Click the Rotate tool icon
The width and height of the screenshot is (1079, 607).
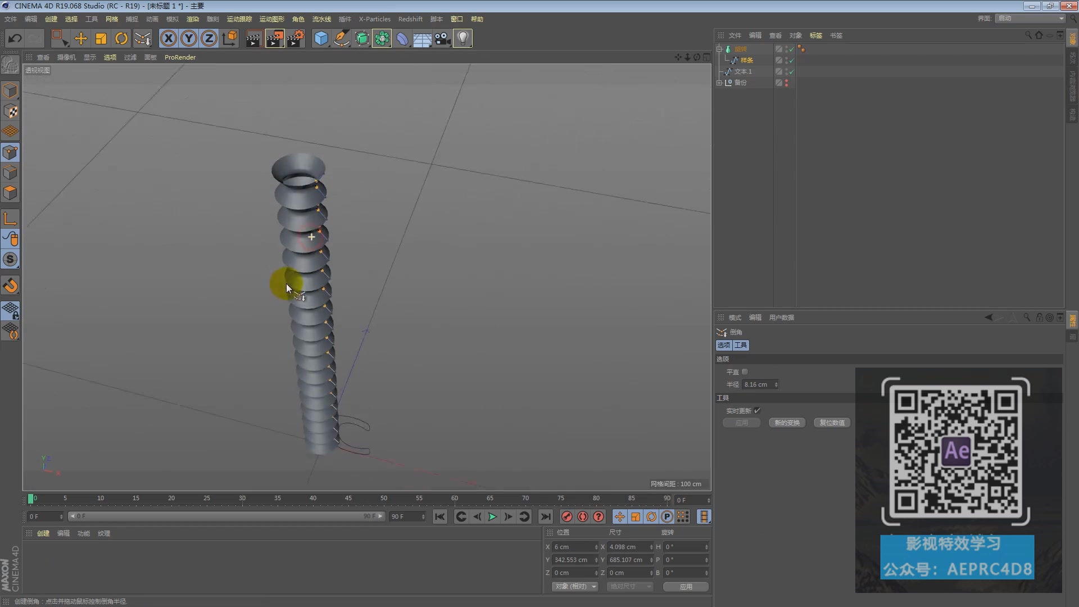pos(121,39)
